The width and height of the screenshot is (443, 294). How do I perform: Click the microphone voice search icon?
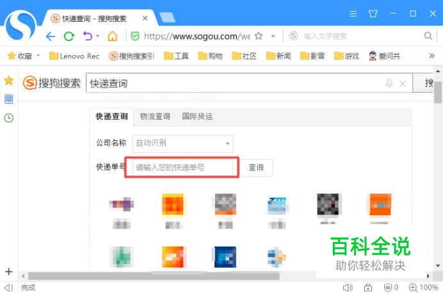tap(389, 83)
